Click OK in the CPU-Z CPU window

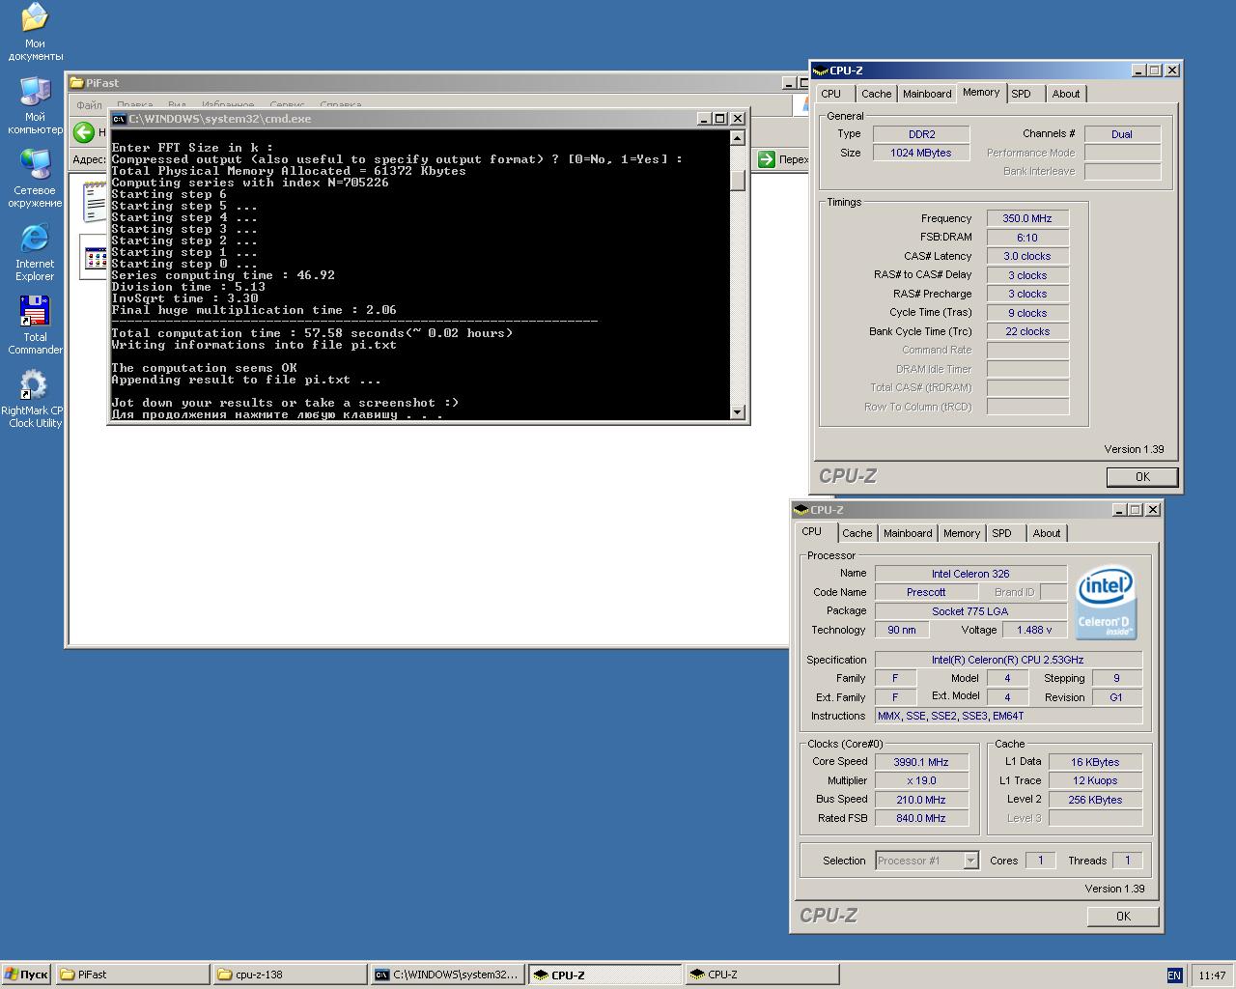click(x=1123, y=916)
